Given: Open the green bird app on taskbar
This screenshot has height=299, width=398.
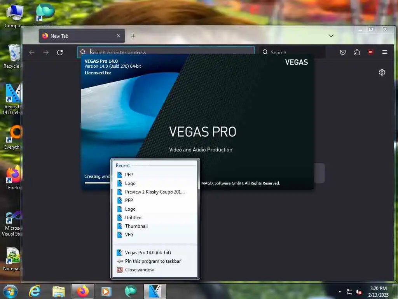Looking at the screenshot, I should point(131,291).
